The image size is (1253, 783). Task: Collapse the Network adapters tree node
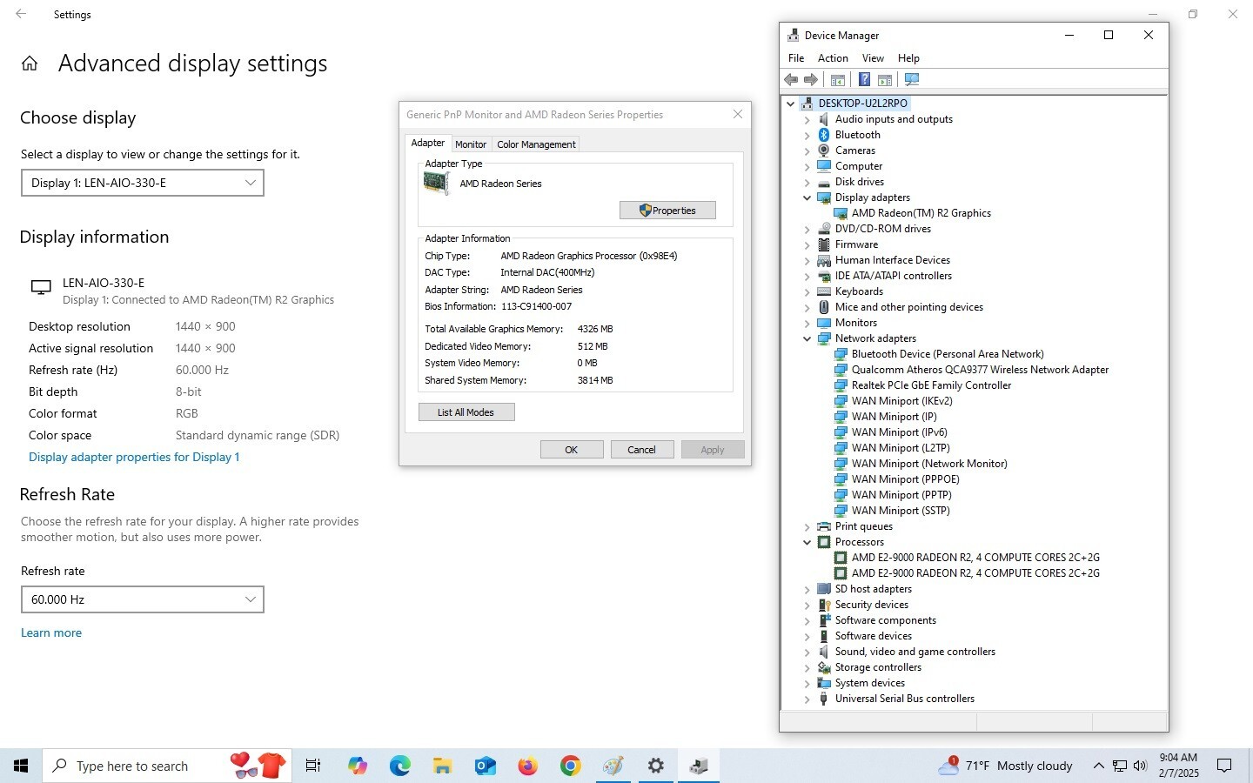pos(807,338)
